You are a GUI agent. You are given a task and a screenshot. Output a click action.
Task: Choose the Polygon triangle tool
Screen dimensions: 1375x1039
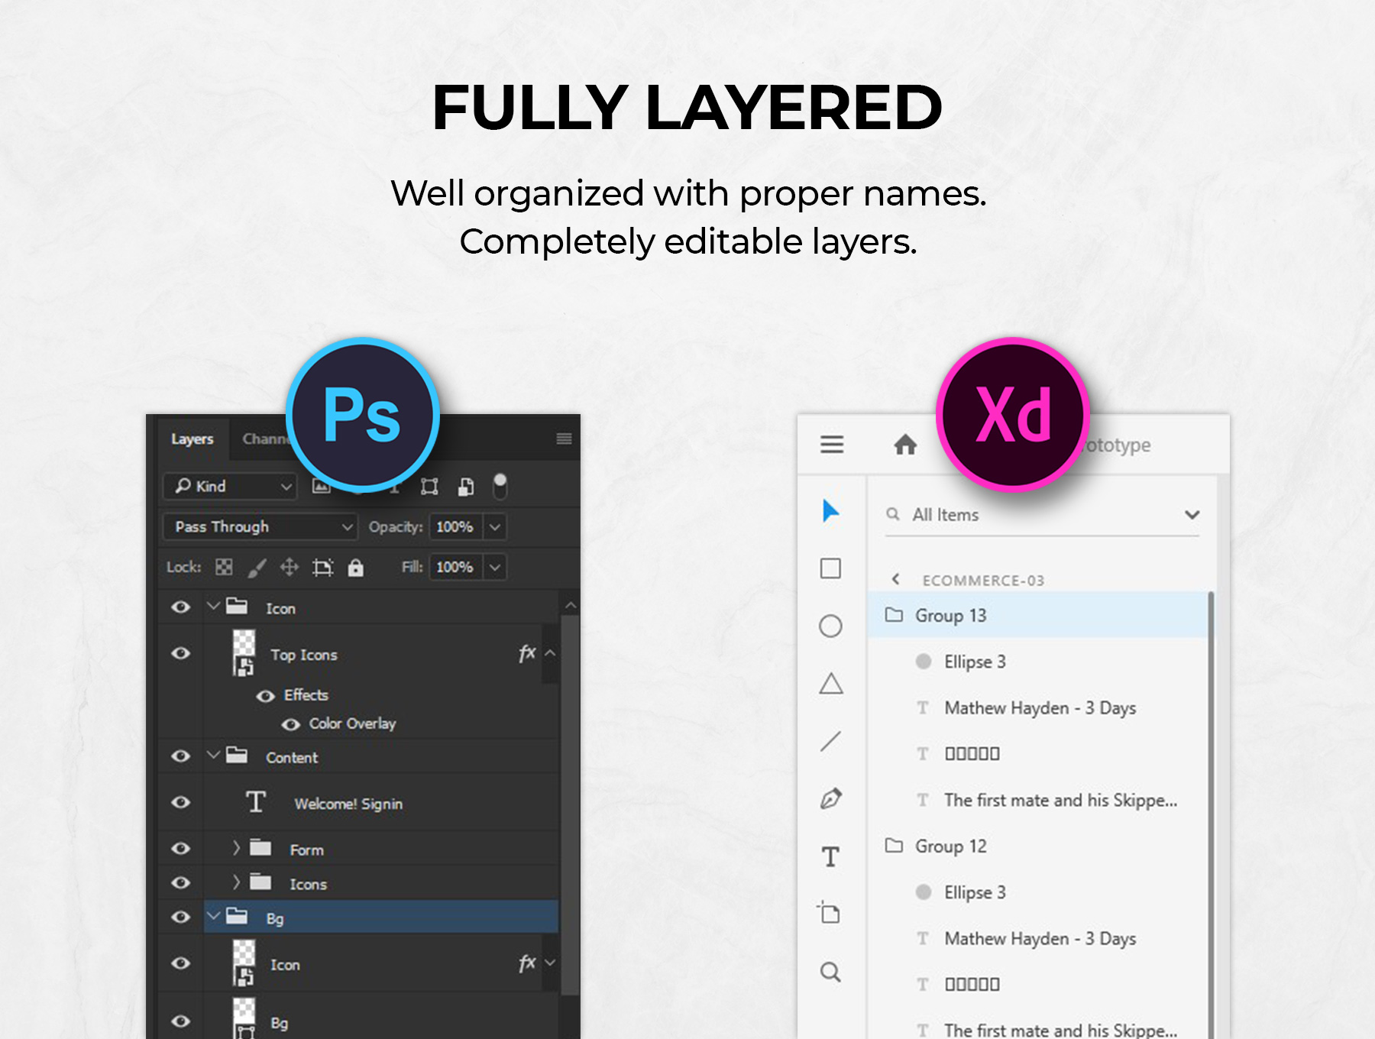point(830,684)
